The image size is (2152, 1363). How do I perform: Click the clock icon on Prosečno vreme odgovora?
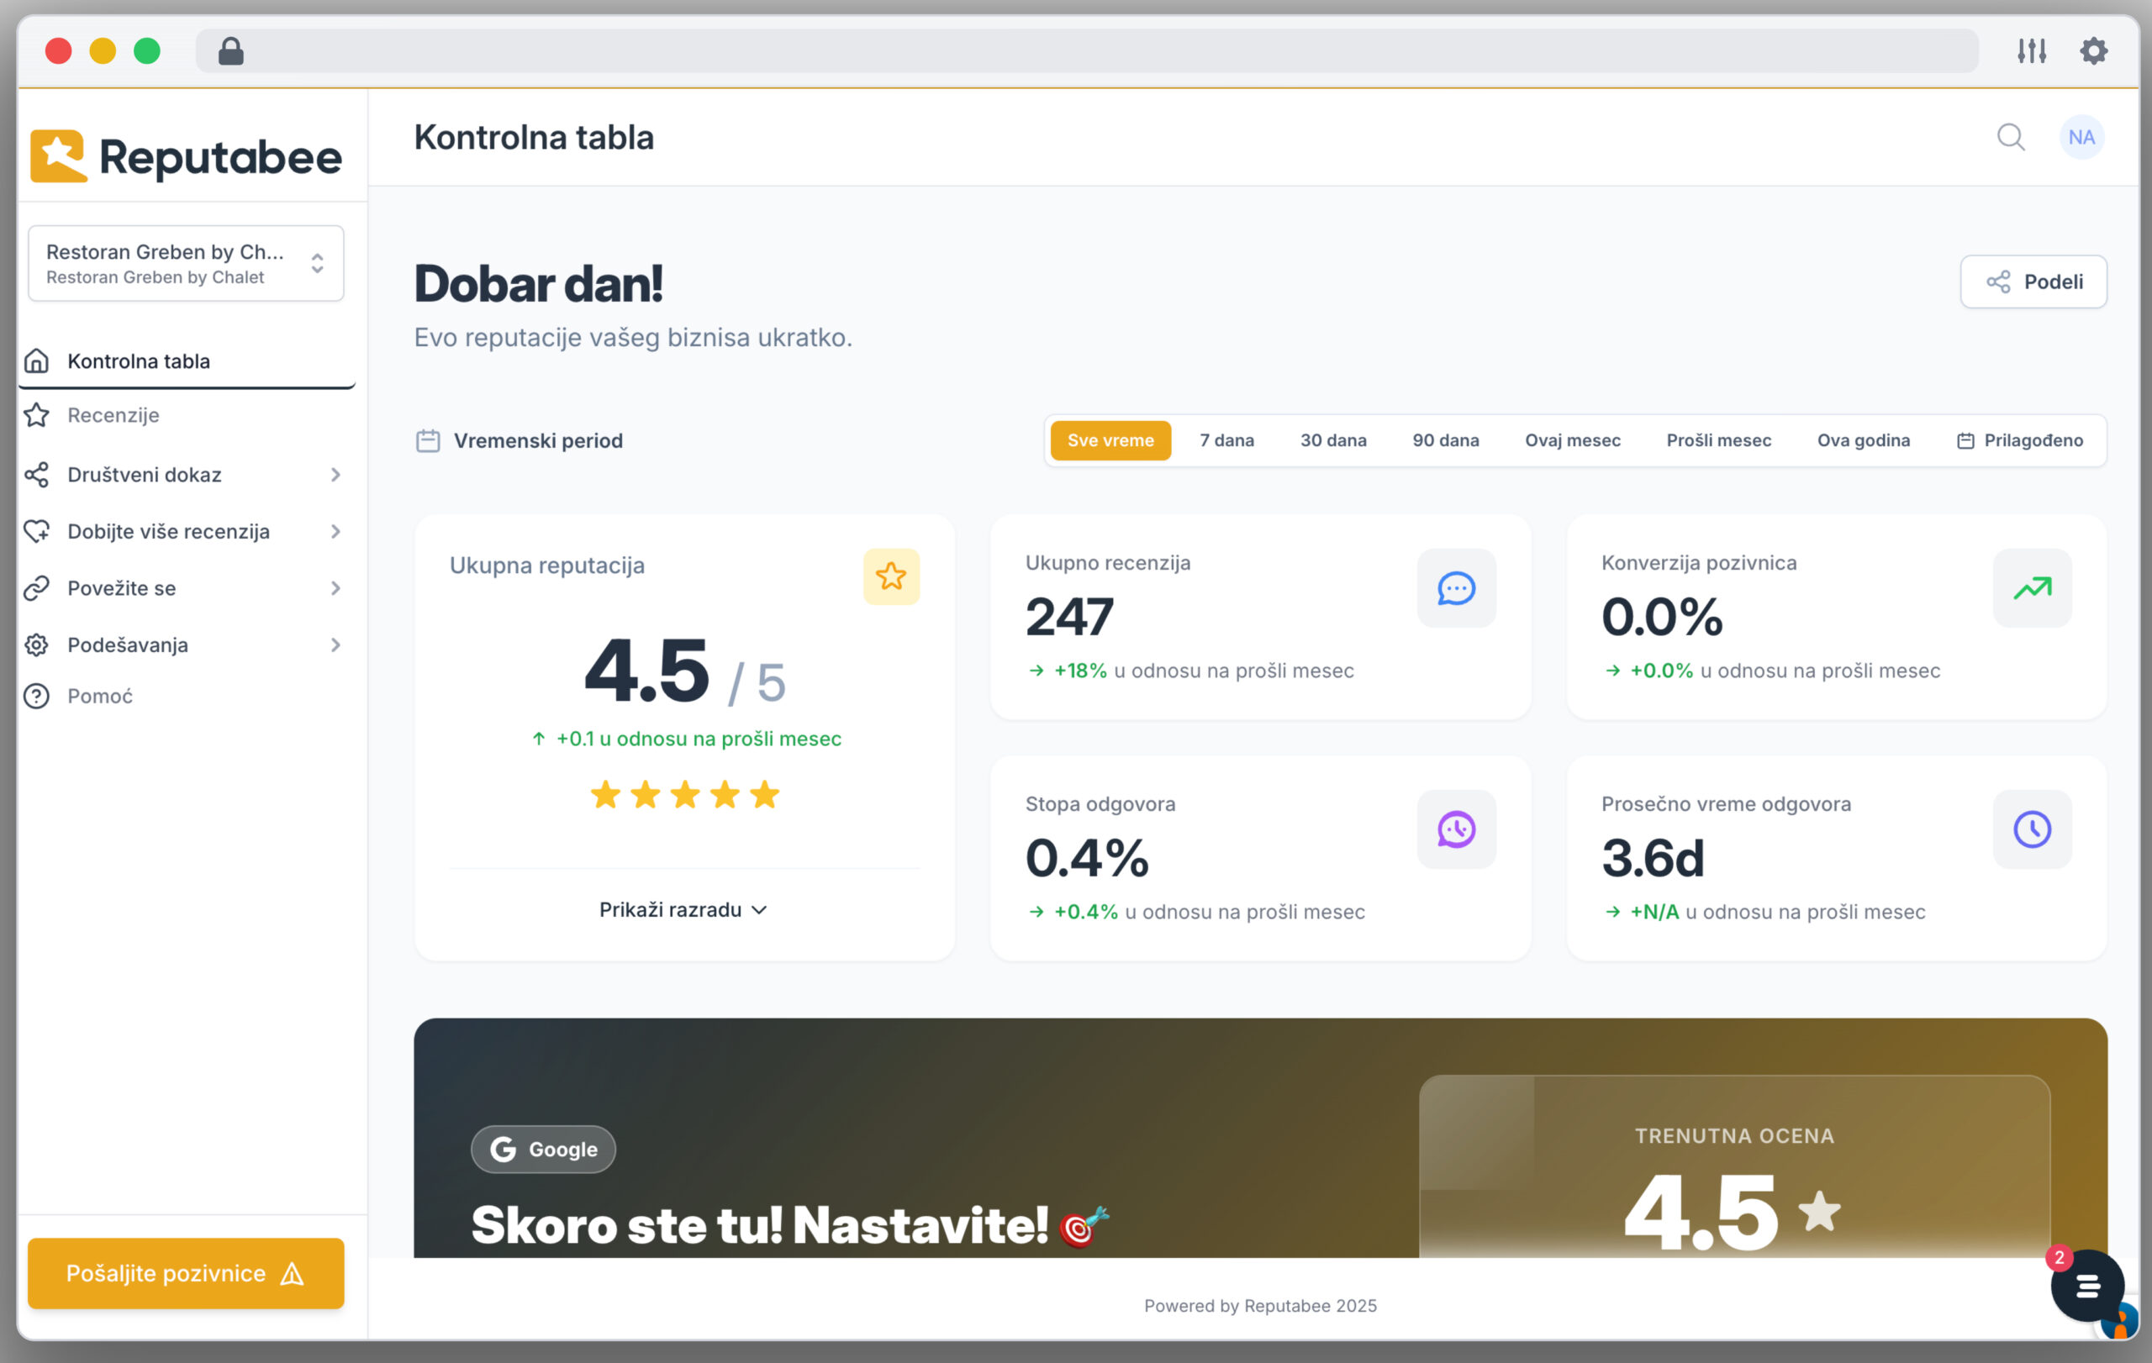click(2030, 829)
